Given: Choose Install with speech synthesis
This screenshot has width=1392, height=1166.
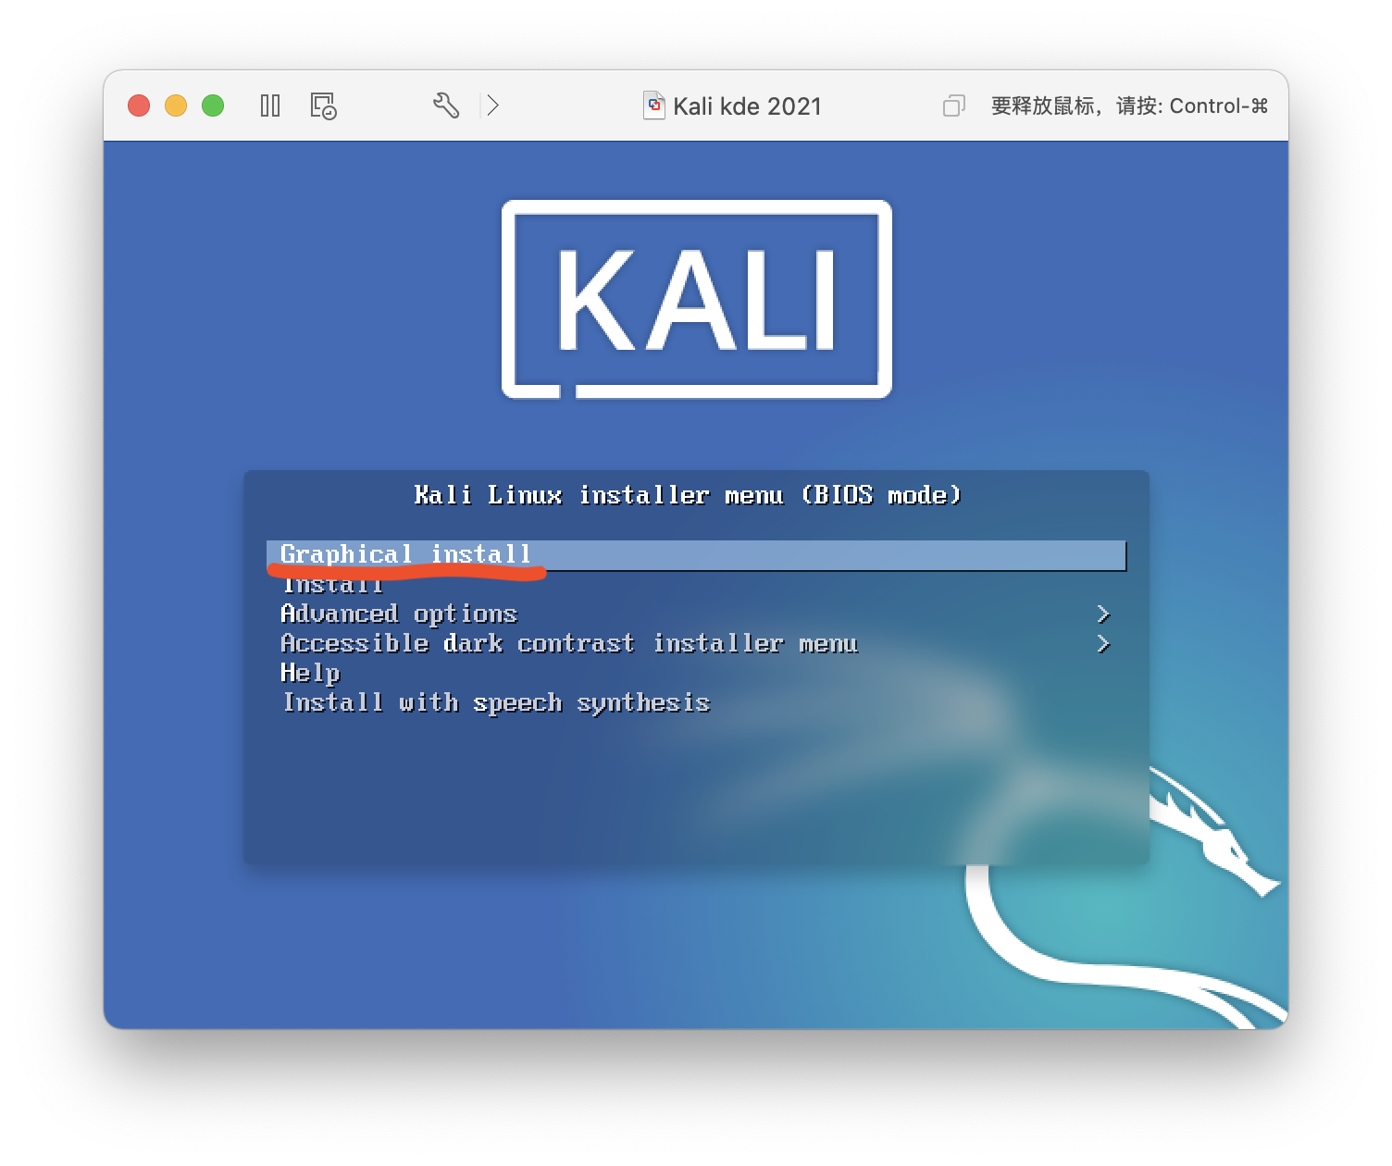Looking at the screenshot, I should (496, 702).
